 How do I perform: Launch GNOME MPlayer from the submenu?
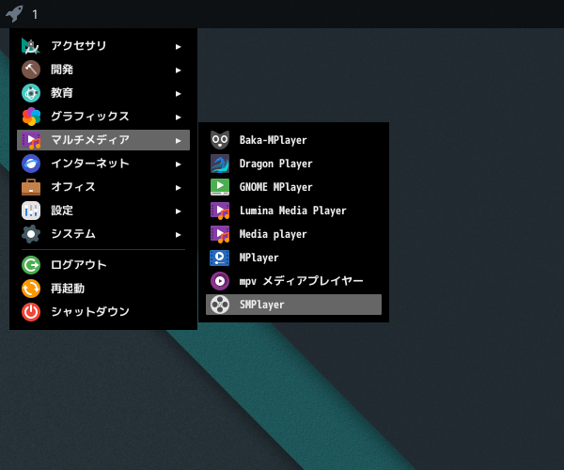293,187
